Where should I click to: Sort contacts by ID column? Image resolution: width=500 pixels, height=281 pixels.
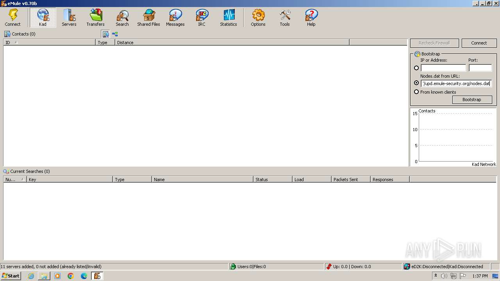point(50,43)
